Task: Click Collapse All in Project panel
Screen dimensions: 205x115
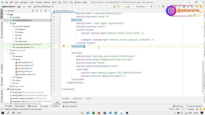Action: (x=41, y=11)
